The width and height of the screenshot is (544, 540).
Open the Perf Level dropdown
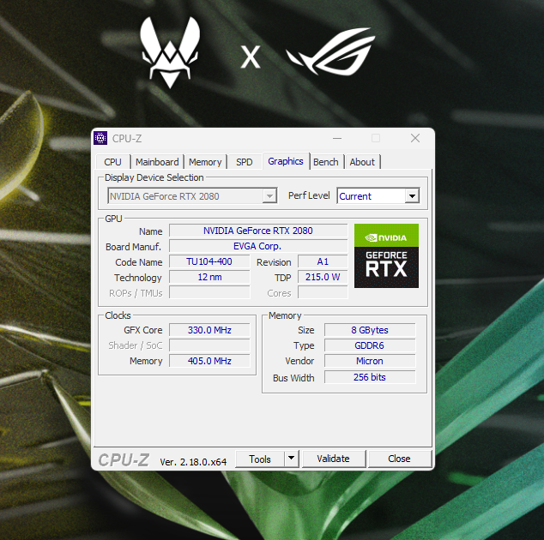(412, 196)
